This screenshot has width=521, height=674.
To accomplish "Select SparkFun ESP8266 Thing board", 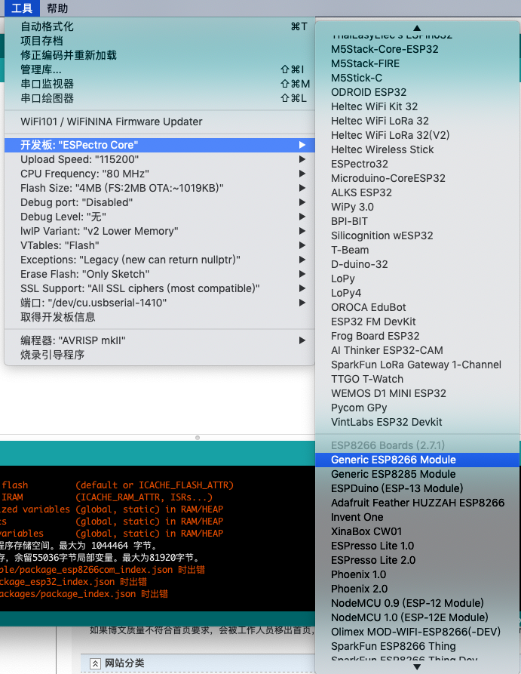I will (x=417, y=646).
